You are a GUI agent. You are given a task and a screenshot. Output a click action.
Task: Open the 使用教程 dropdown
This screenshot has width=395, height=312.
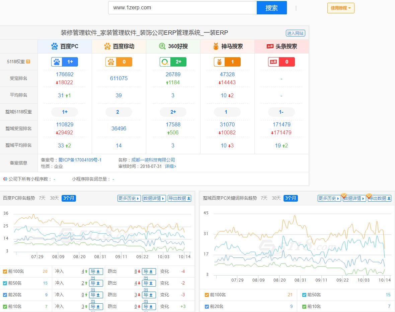coord(340,8)
